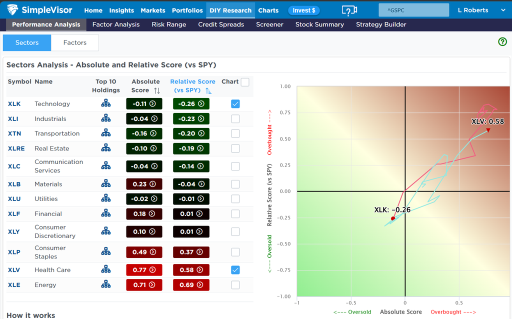The width and height of the screenshot is (512, 319).
Task: Open the video help tutorial icon
Action: click(349, 10)
